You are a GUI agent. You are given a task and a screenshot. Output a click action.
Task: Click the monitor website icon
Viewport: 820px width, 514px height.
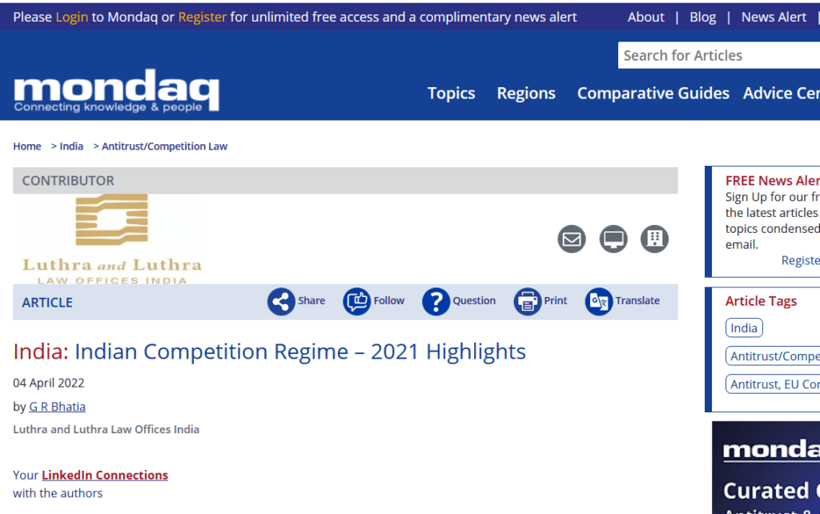613,239
